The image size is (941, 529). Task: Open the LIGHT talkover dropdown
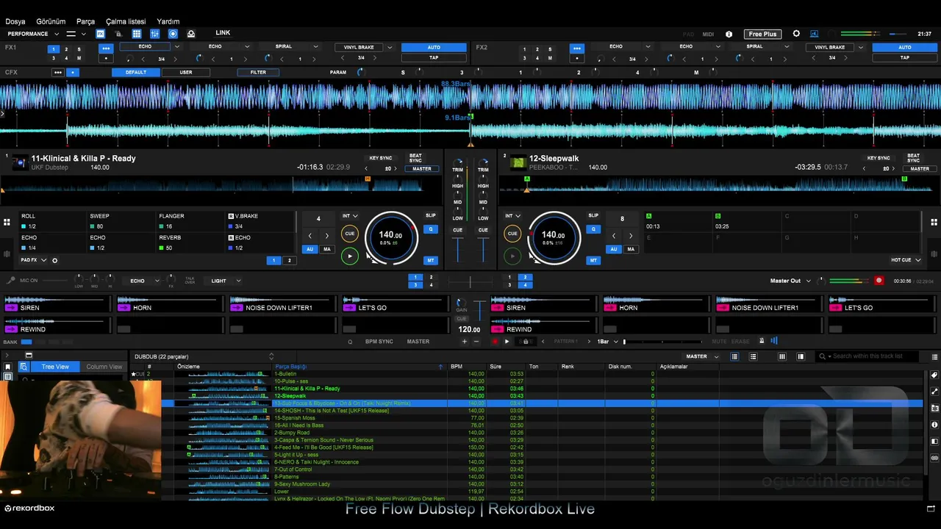tap(225, 281)
